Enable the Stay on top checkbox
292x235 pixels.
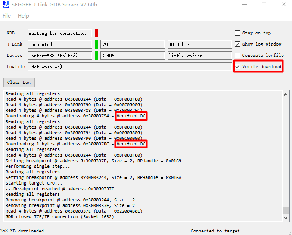point(237,33)
